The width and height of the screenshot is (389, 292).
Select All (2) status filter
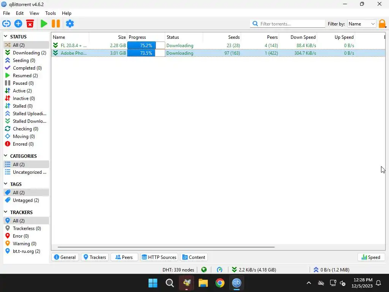[x=26, y=45]
